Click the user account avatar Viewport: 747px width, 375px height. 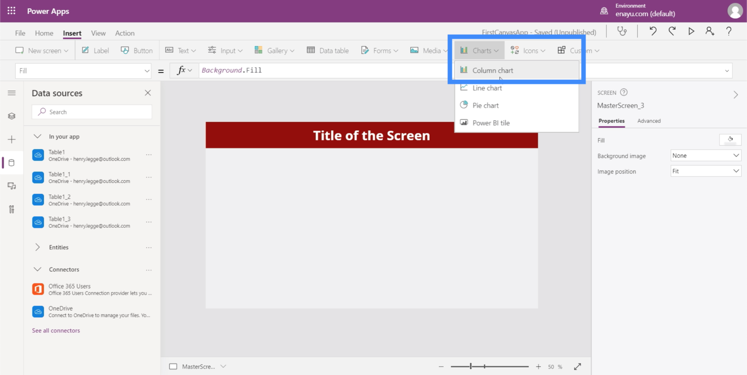tap(735, 11)
